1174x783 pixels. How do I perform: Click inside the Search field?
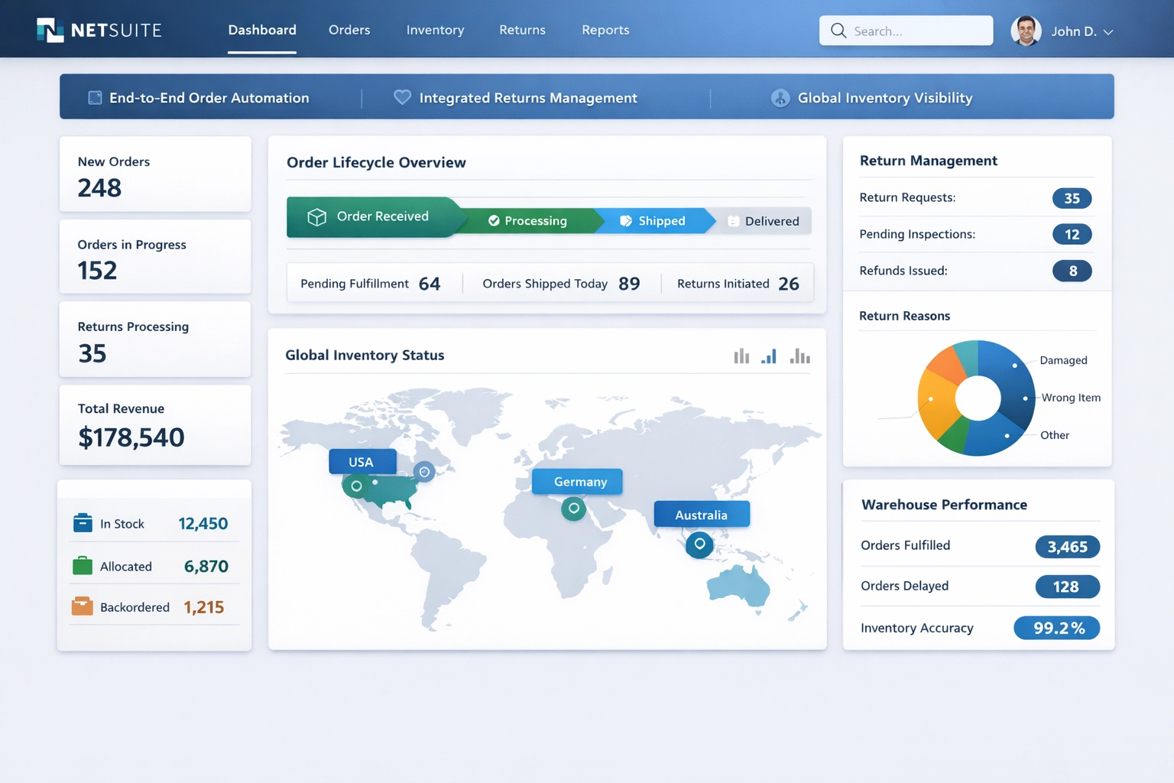click(x=906, y=31)
